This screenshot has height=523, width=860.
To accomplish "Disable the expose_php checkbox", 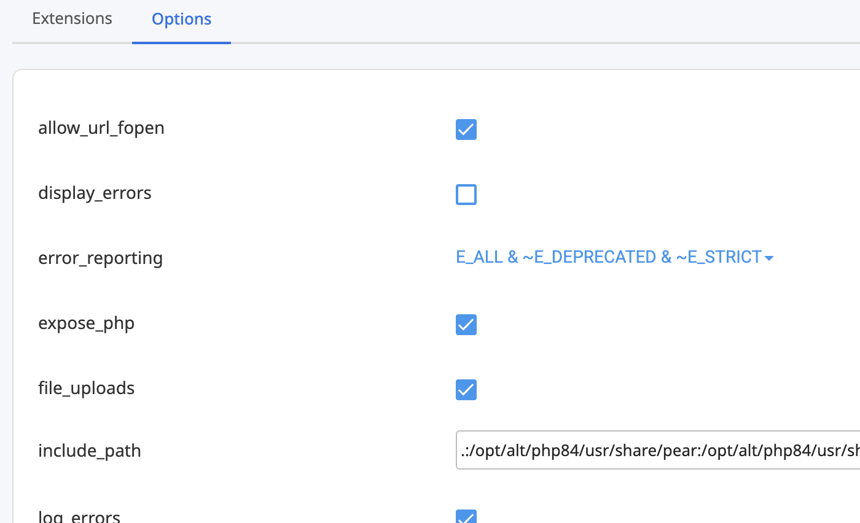I will tap(466, 325).
